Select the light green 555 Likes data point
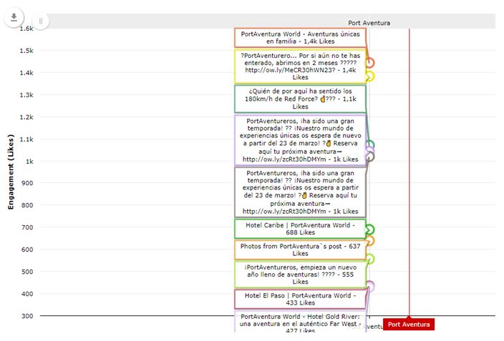 pos(370,259)
